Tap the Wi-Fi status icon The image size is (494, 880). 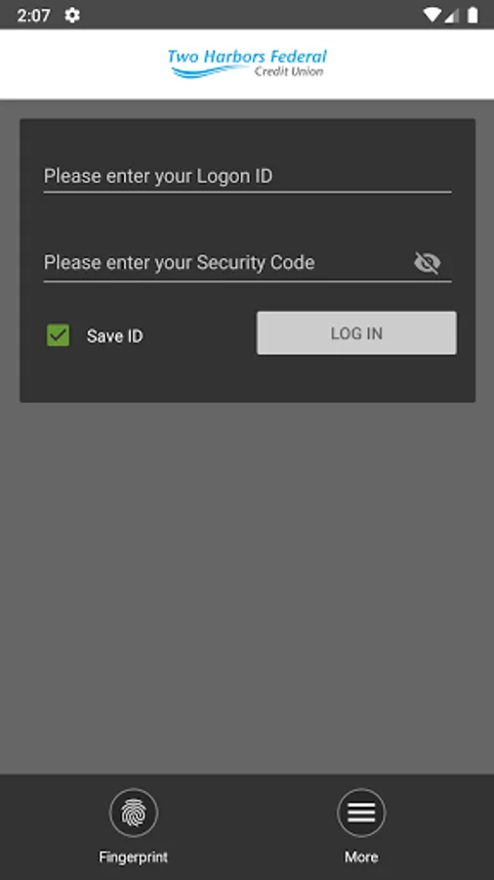[x=432, y=15]
